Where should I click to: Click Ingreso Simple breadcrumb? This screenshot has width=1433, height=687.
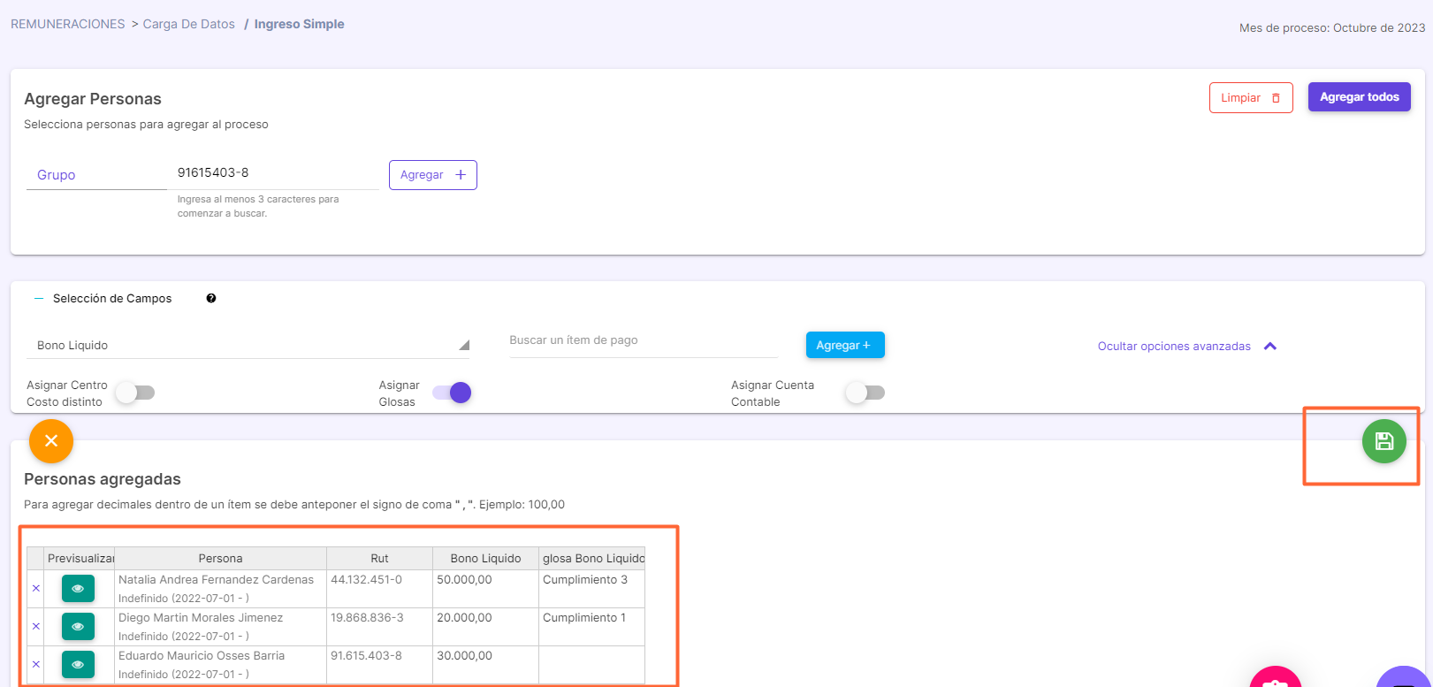click(300, 24)
